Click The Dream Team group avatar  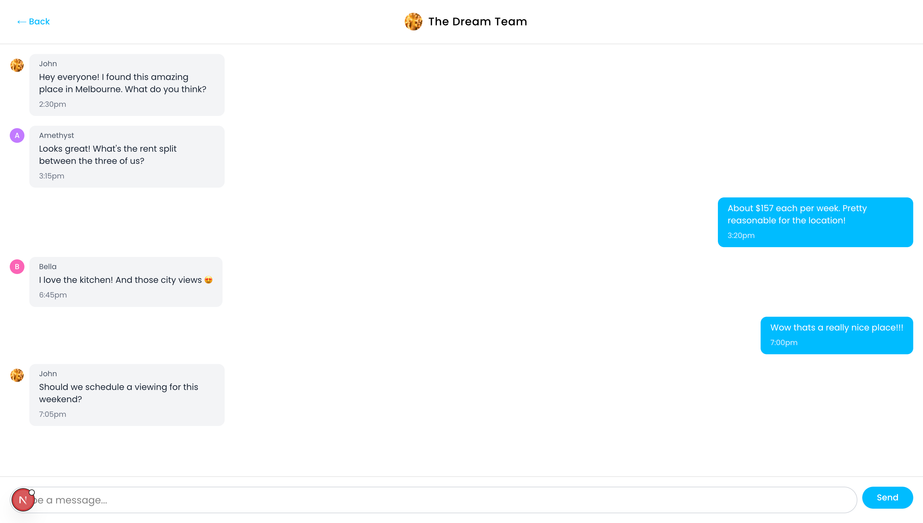413,22
